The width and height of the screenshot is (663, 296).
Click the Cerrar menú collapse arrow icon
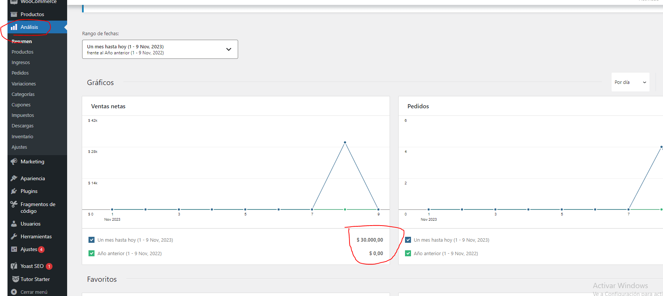click(14, 292)
